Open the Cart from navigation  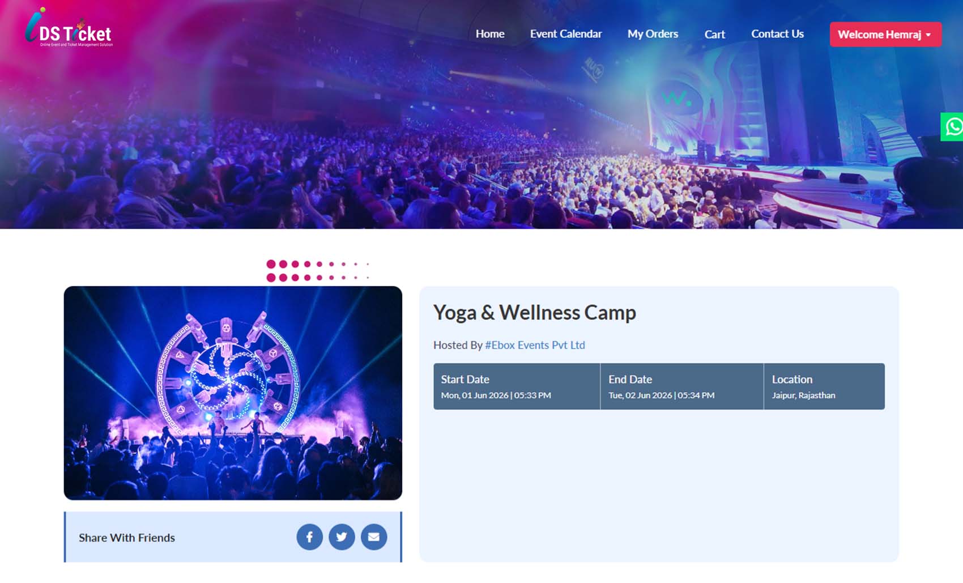coord(715,35)
